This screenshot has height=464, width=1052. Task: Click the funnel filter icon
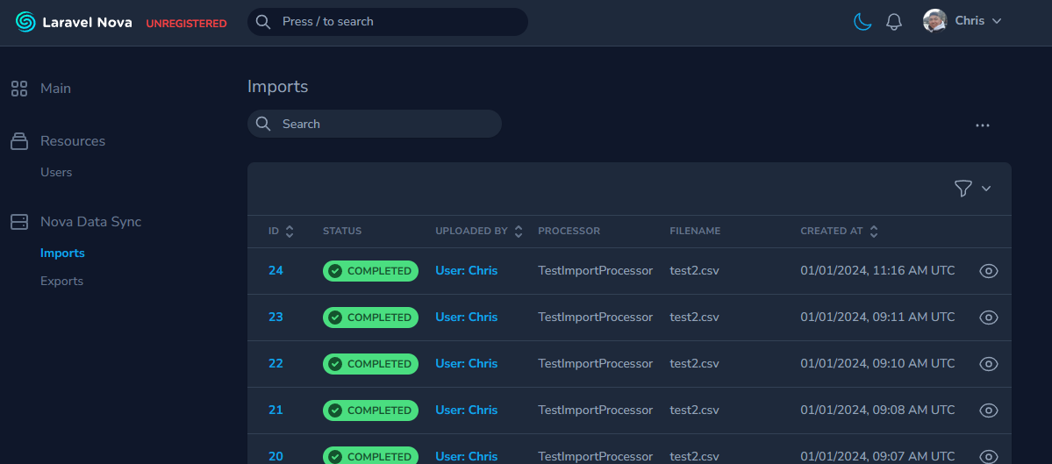click(x=963, y=189)
